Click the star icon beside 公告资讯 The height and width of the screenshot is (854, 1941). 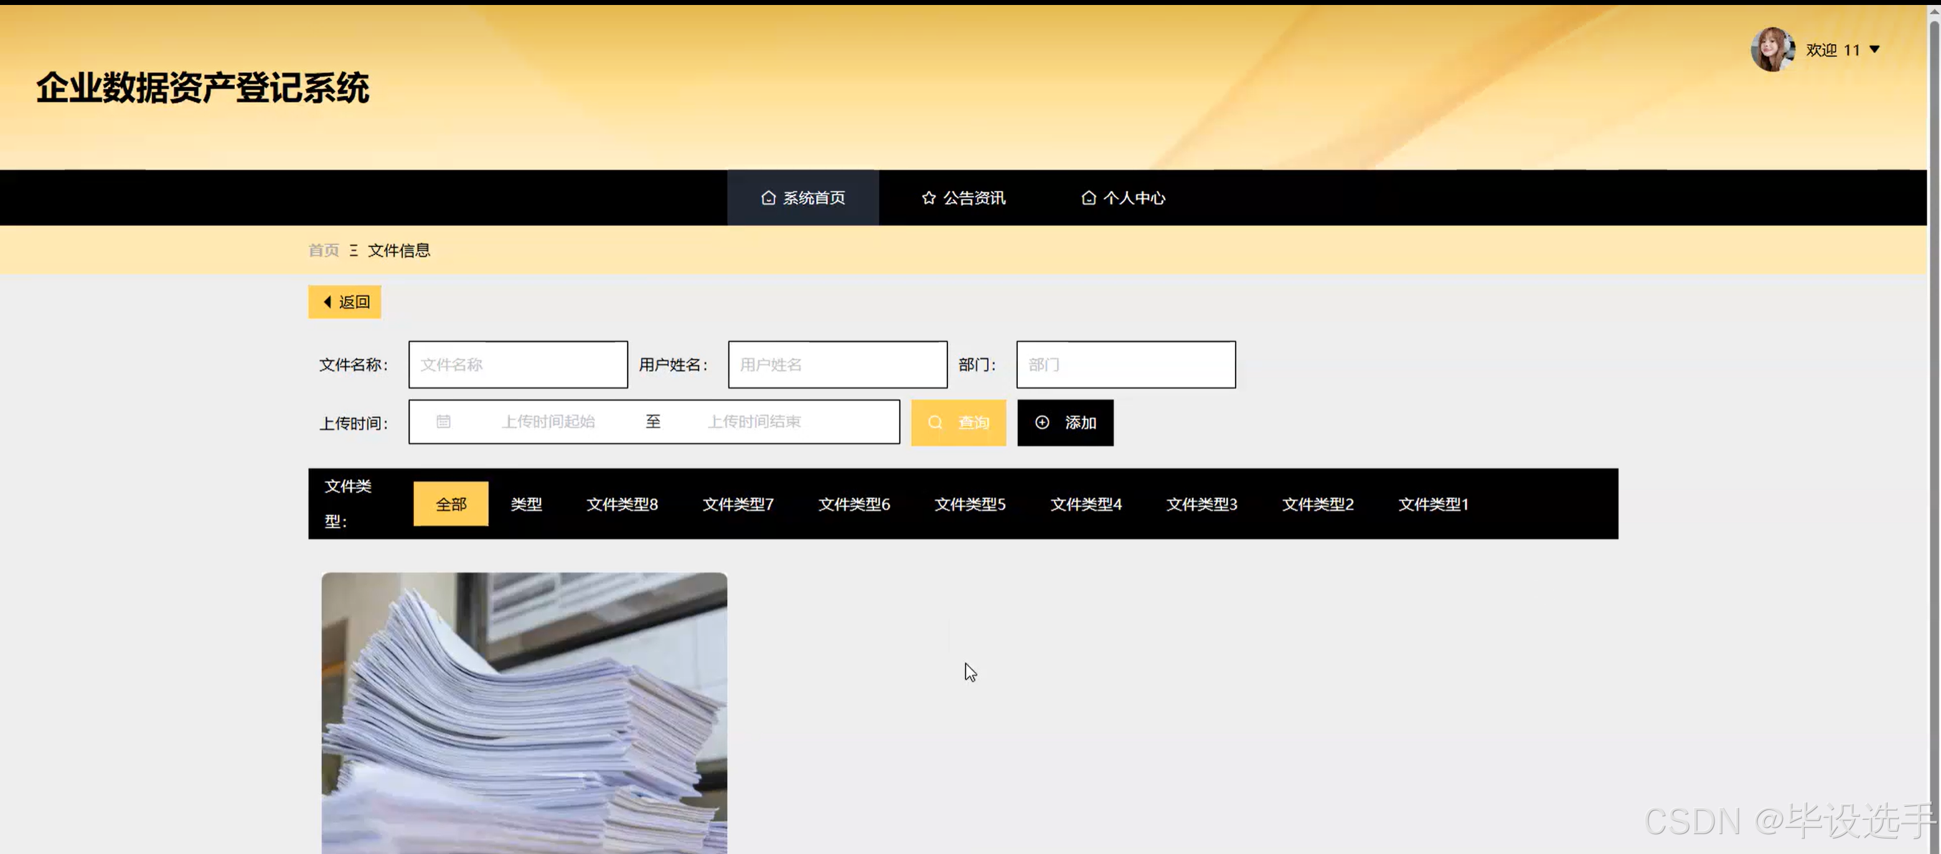928,197
